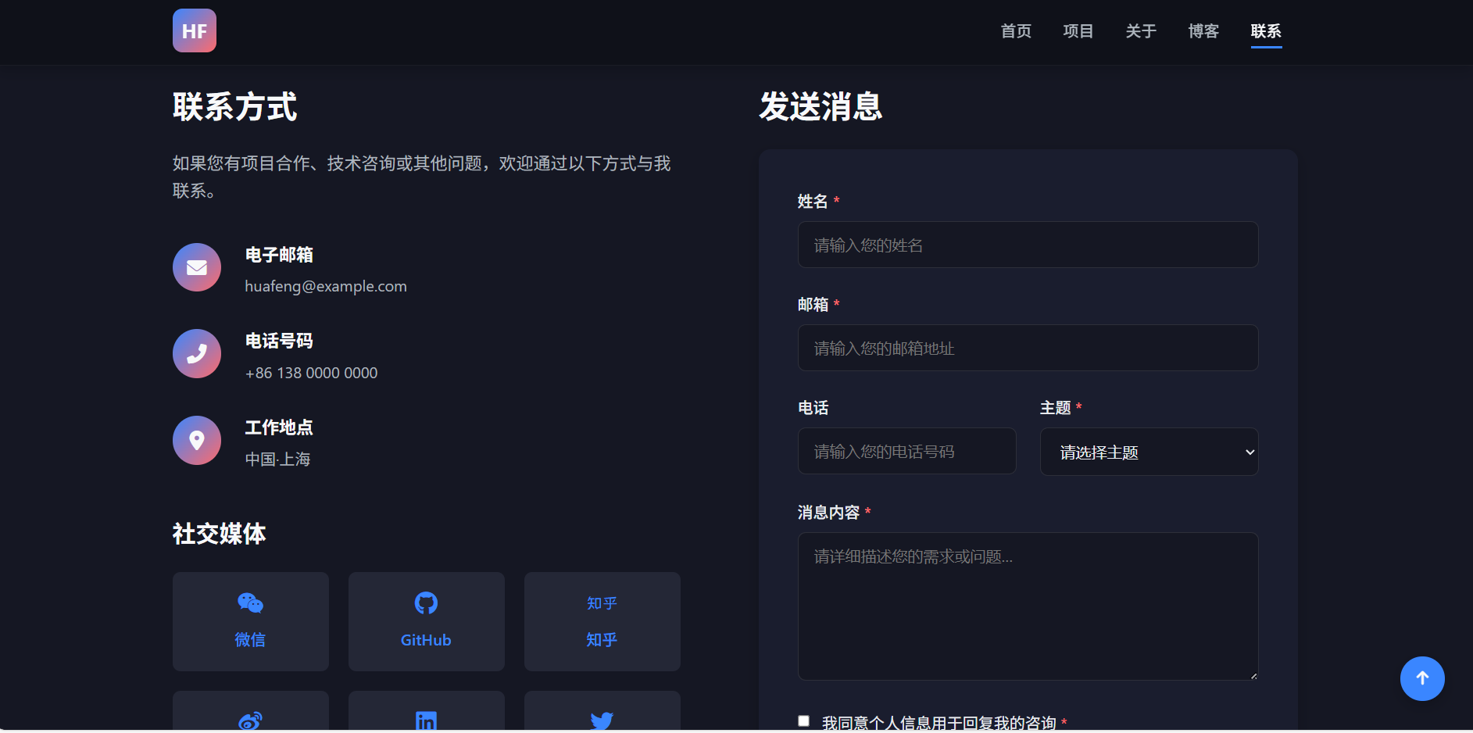Image resolution: width=1473 pixels, height=733 pixels.
Task: Click the scroll-to-top arrow button
Action: pos(1421,678)
